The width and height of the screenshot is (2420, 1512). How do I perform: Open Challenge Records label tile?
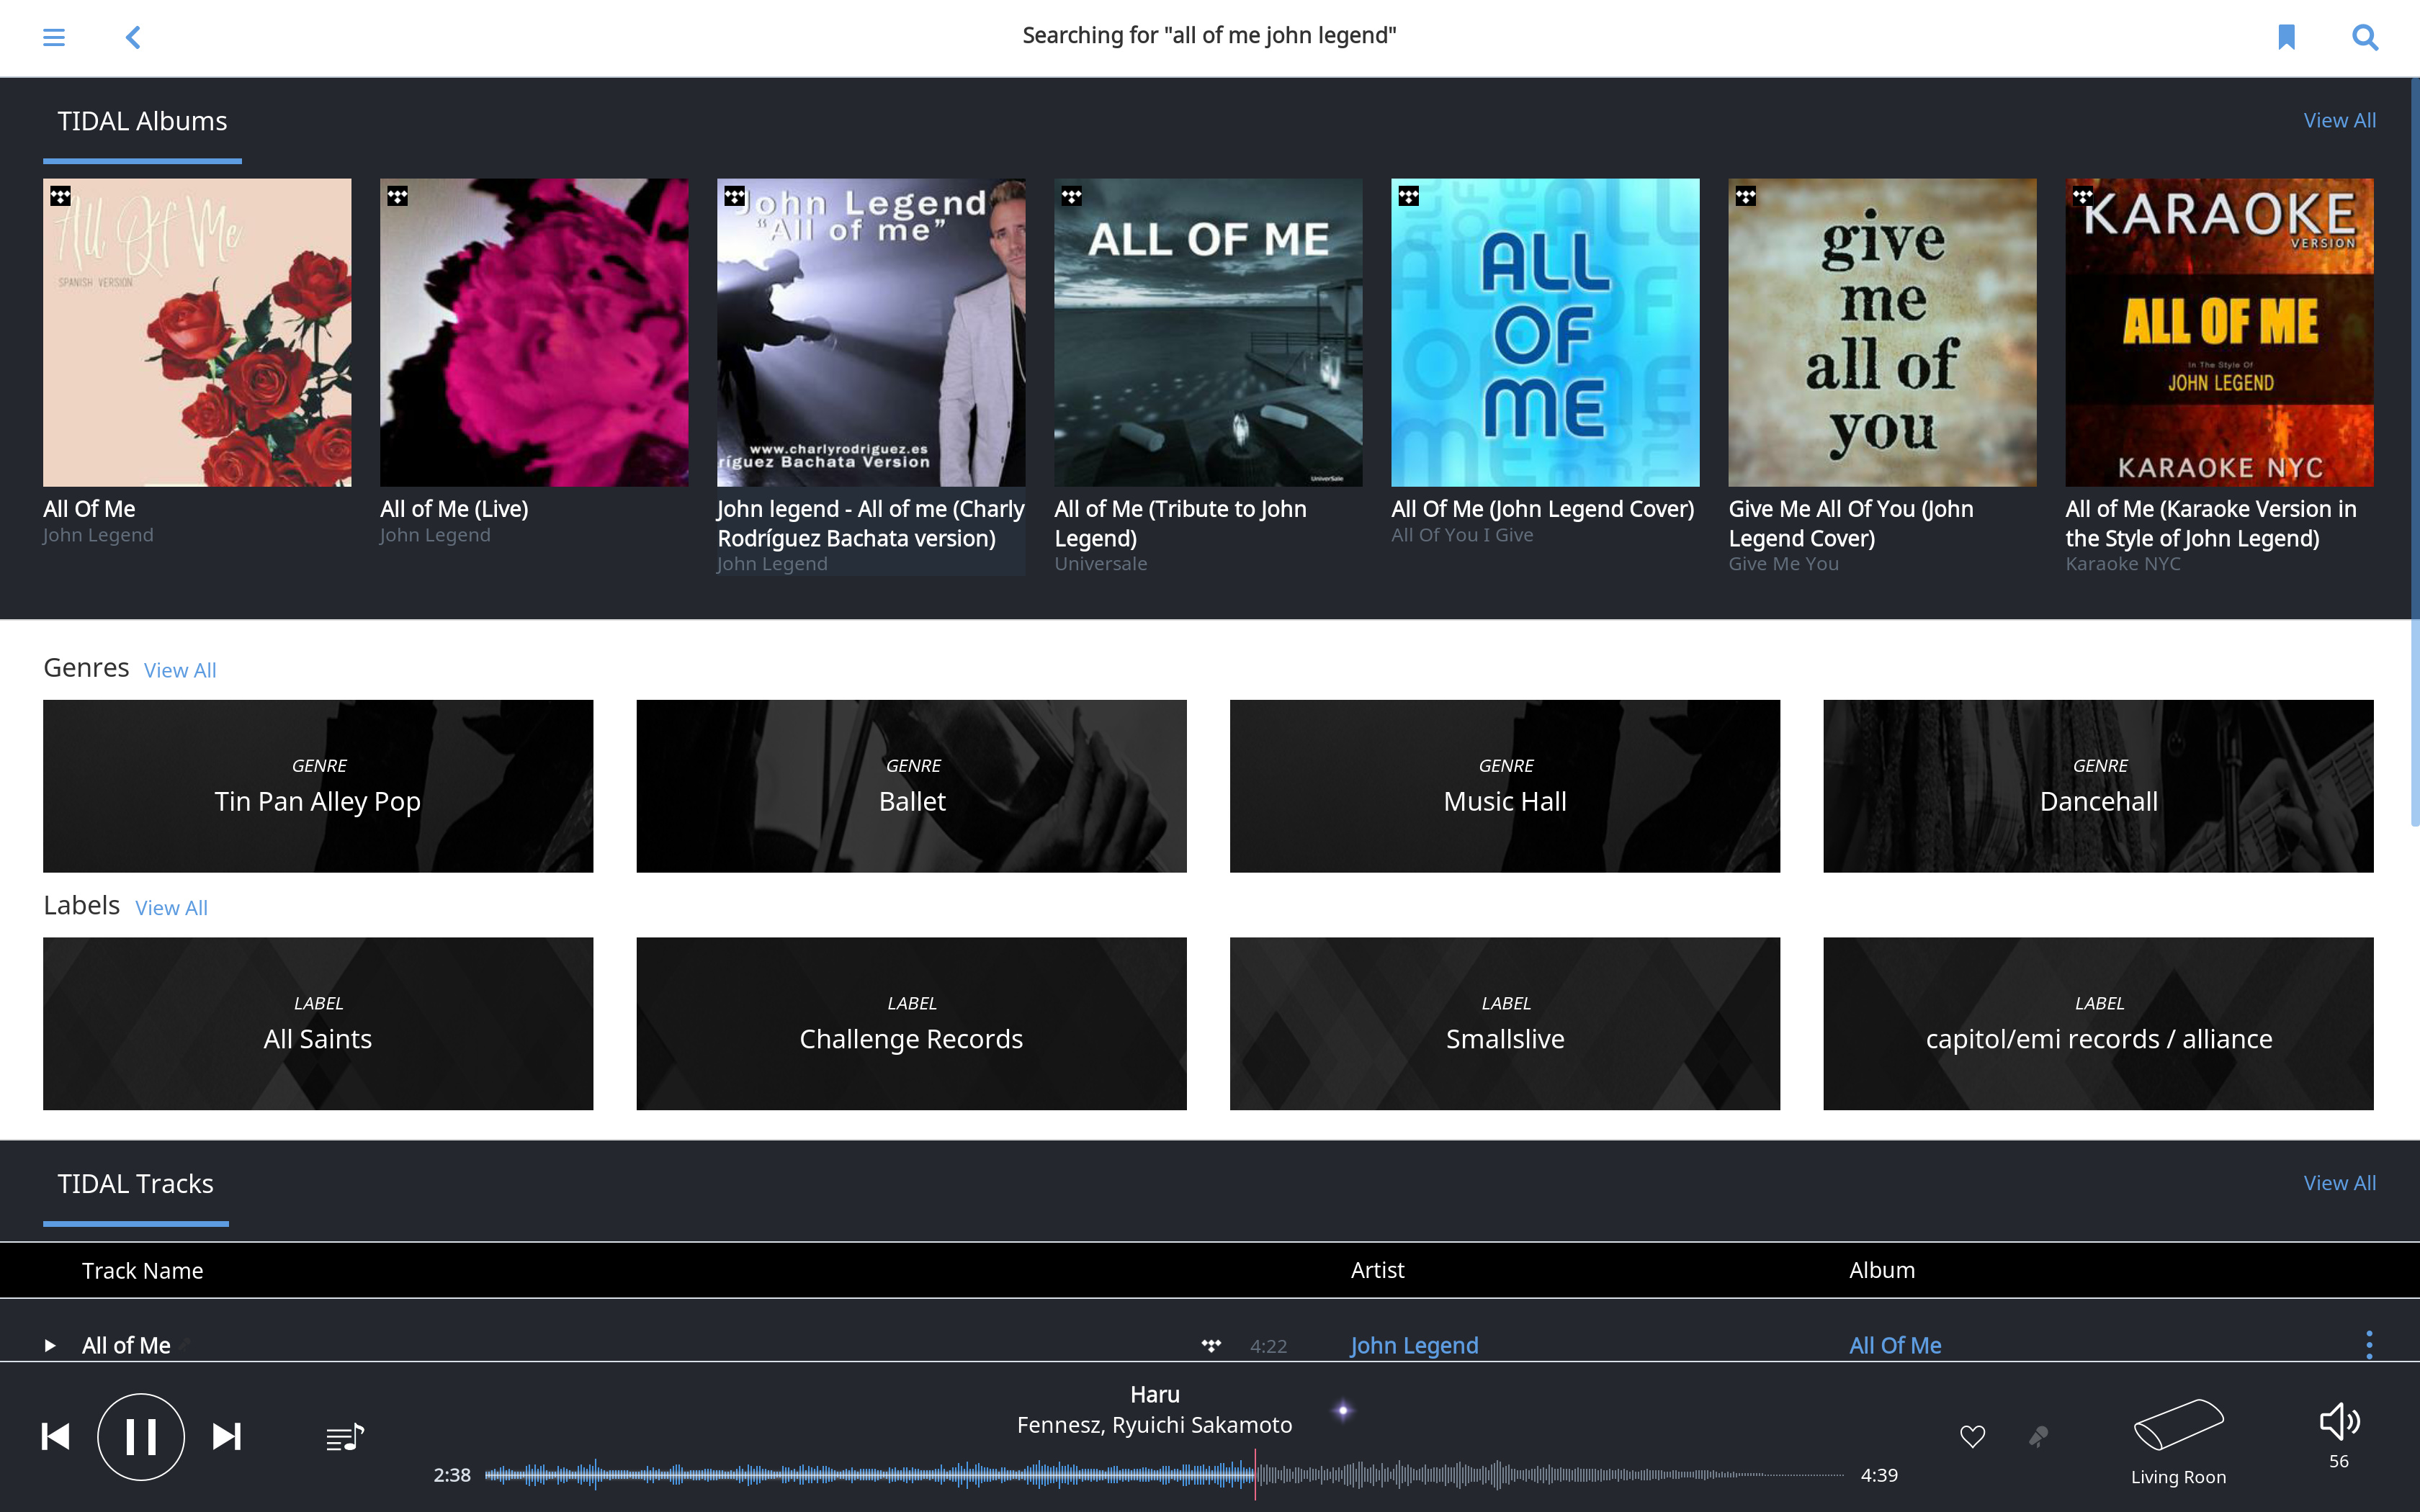(x=911, y=1024)
